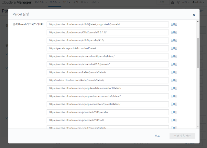Screen dimensions: 207x148
Task: Edit the sqoop-connectors parcels URL field
Action: 108,104
